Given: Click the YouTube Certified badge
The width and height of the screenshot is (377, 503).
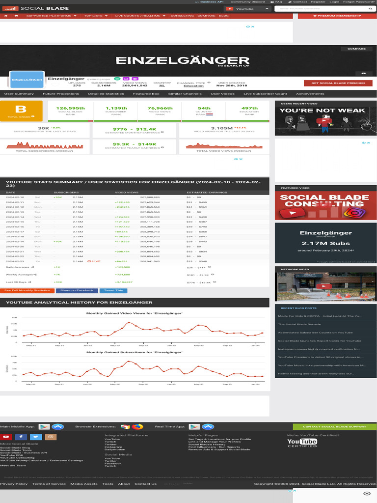Looking at the screenshot, I should (x=302, y=443).
